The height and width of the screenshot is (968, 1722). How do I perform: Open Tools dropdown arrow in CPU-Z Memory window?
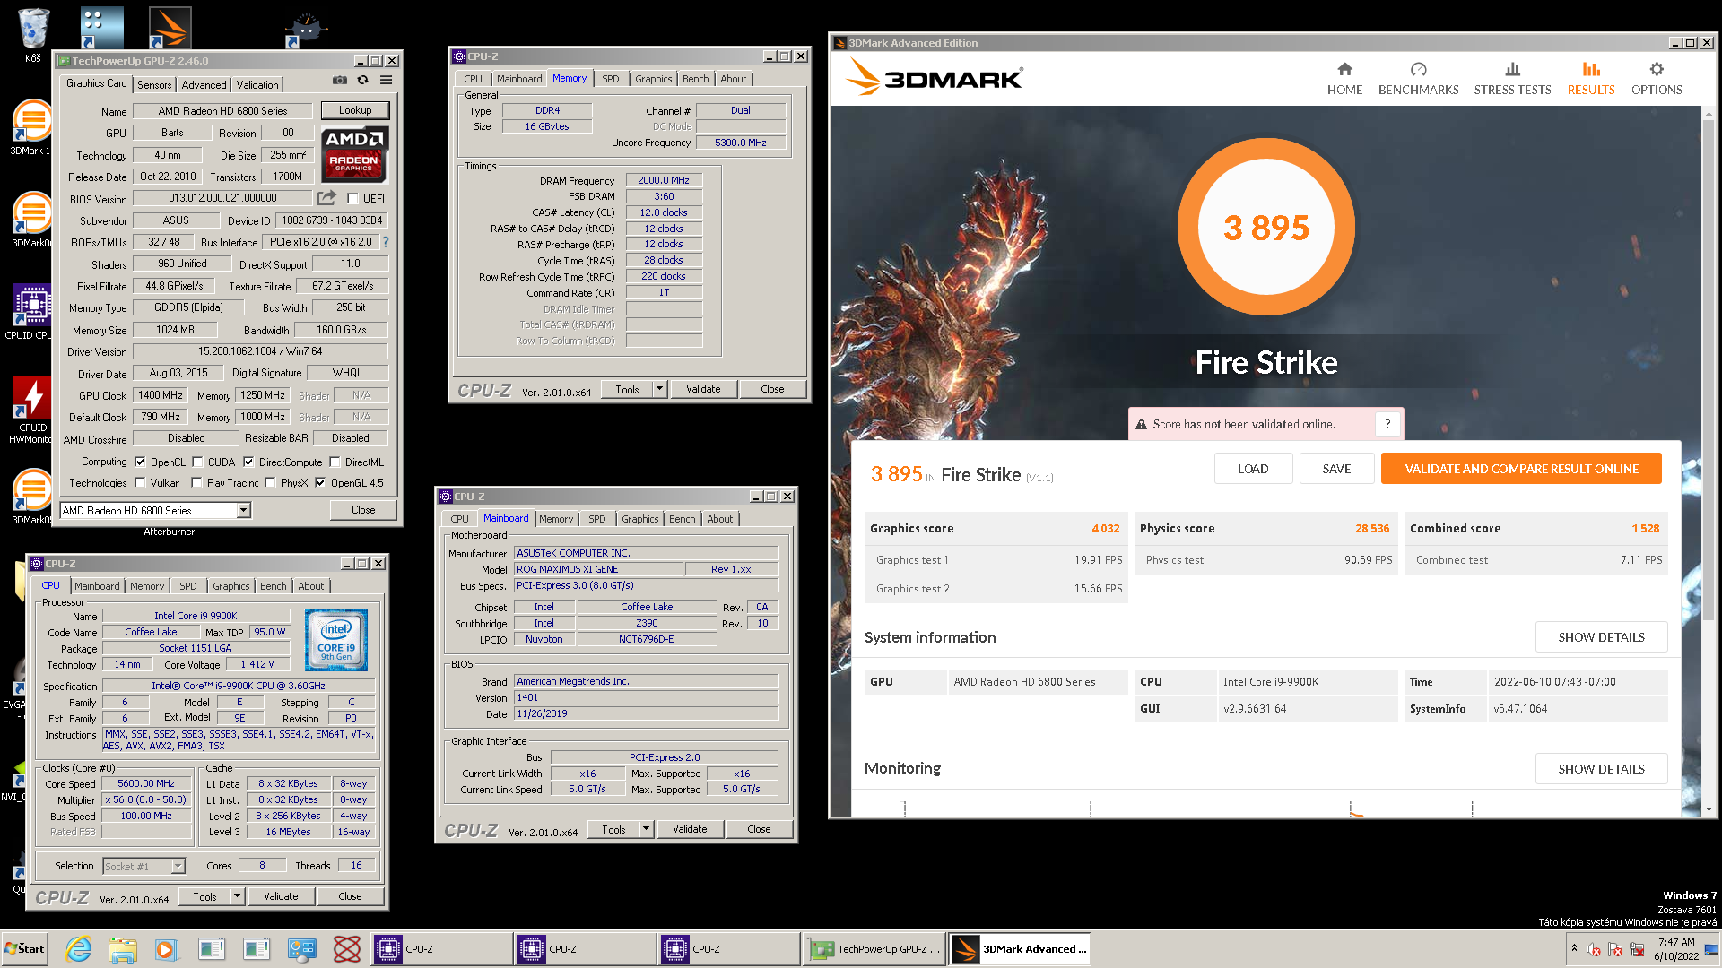click(x=660, y=389)
